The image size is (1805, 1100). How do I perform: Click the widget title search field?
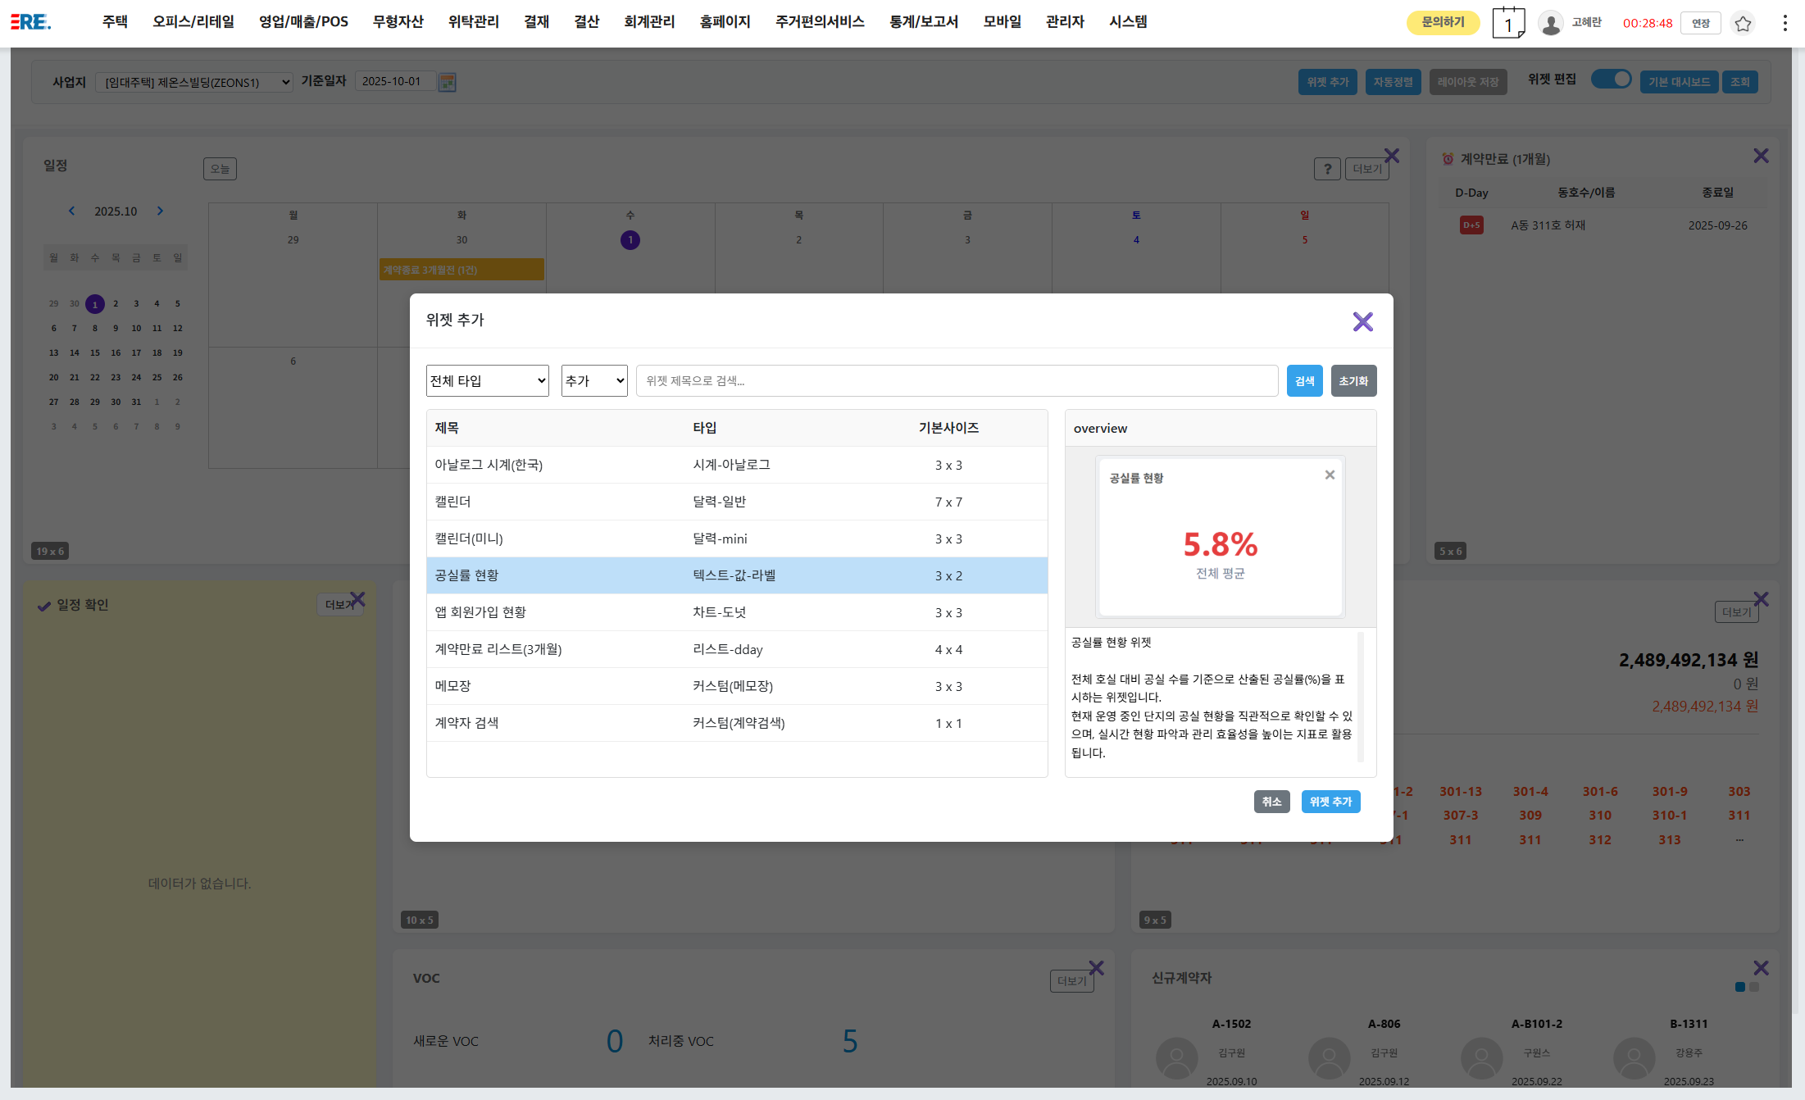(956, 380)
